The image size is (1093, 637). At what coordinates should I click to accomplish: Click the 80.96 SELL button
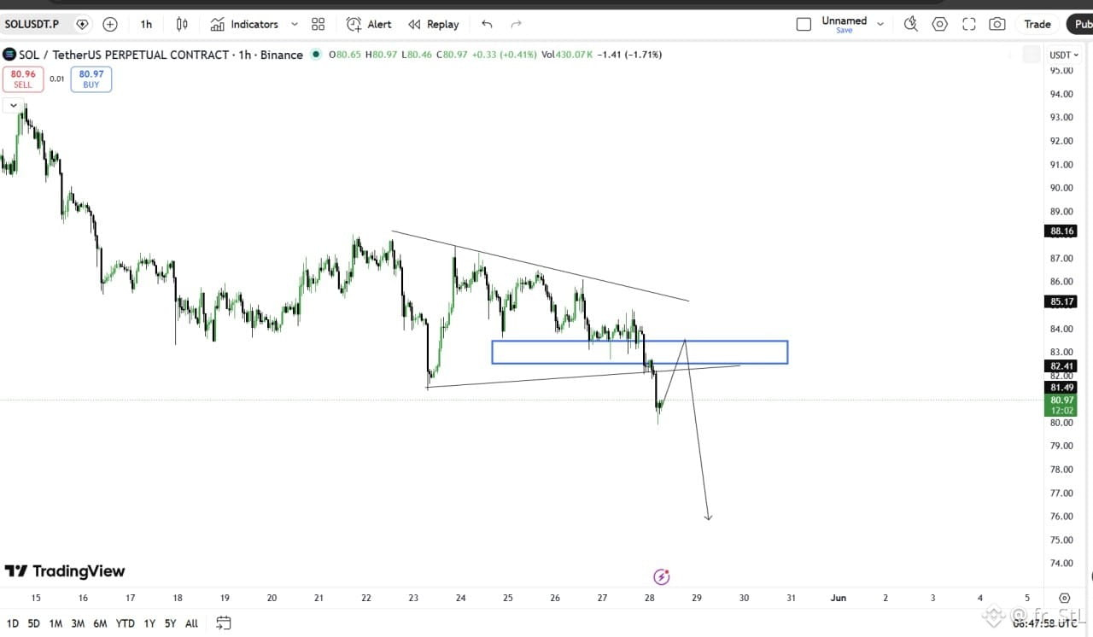coord(23,79)
